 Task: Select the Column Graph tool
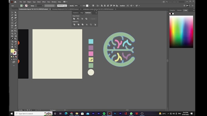(x=16, y=41)
